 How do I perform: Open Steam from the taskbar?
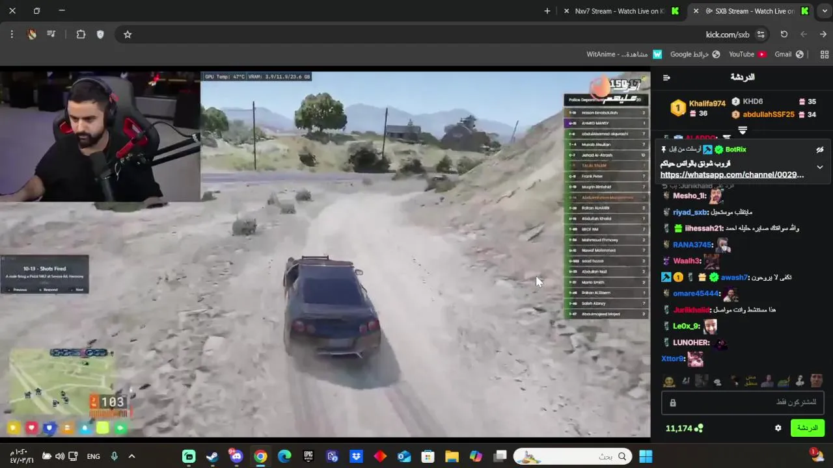coord(212,456)
